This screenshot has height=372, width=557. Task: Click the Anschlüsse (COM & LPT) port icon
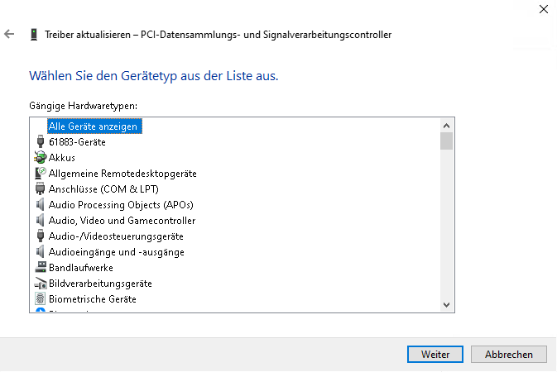click(41, 188)
